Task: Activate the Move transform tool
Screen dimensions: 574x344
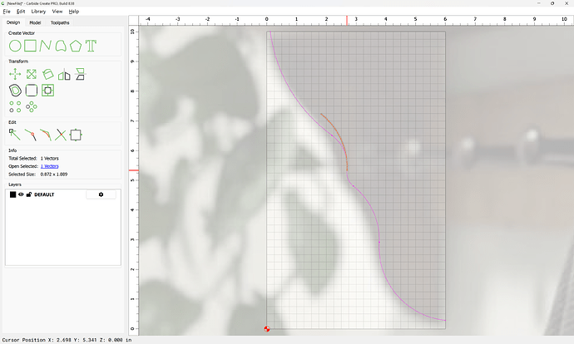Action: [14, 74]
